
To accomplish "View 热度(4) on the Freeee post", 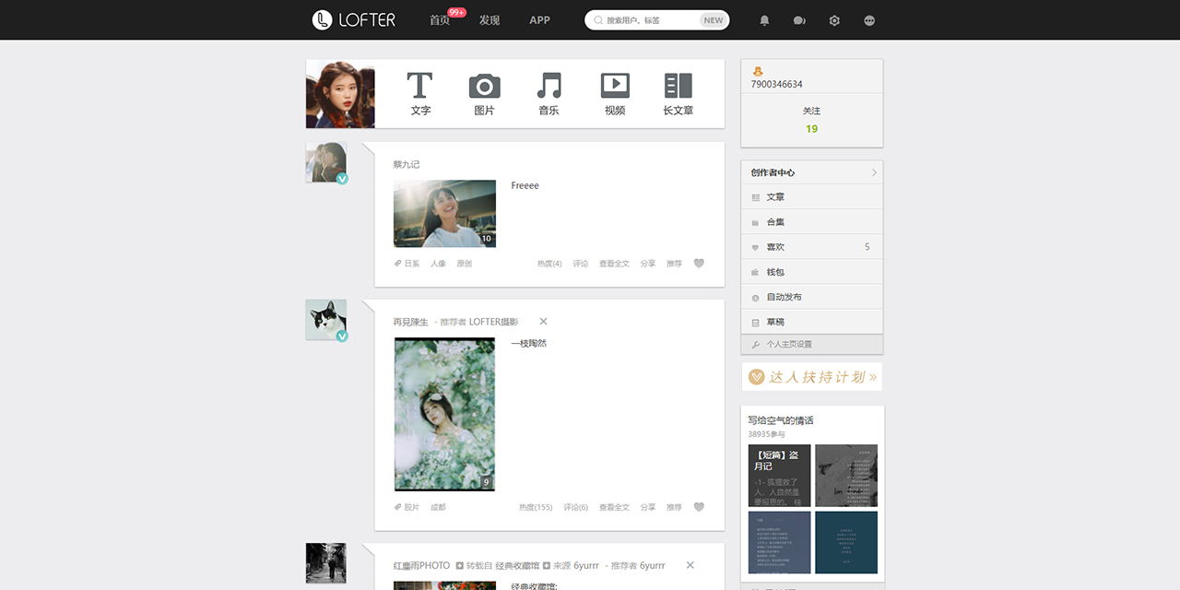I will point(549,264).
